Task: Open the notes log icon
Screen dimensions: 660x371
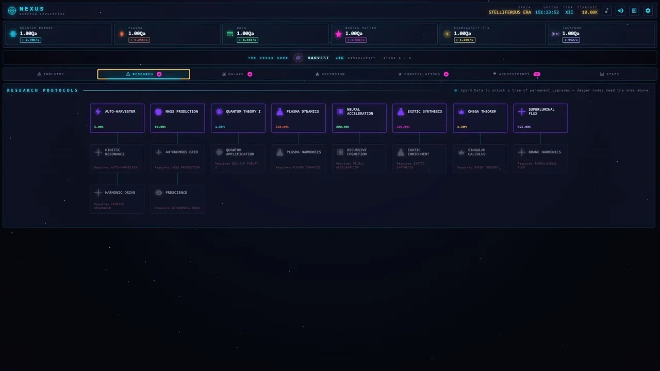Action: (x=634, y=10)
